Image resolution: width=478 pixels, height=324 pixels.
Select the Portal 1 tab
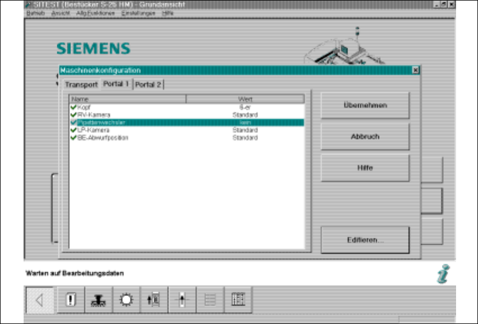click(116, 84)
